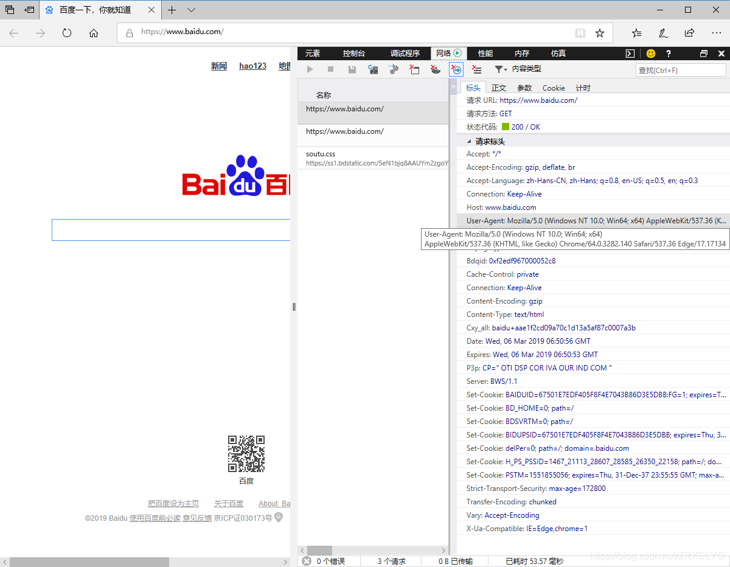Click the clear cache gear icon
730x567 pixels.
(x=394, y=69)
